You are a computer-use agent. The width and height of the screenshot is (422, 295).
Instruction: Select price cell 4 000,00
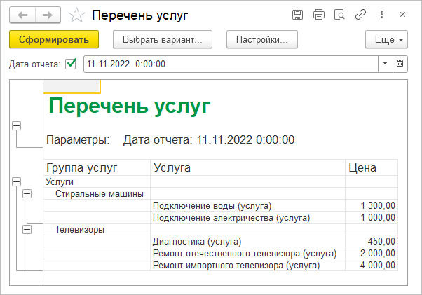pos(372,265)
